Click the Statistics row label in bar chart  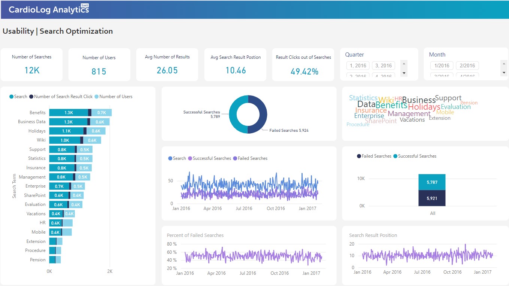click(37, 158)
